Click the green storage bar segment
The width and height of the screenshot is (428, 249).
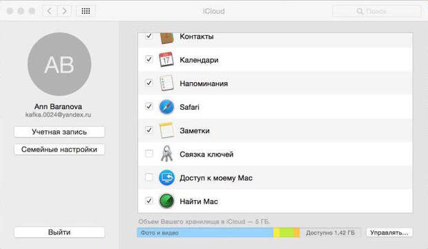click(x=286, y=232)
